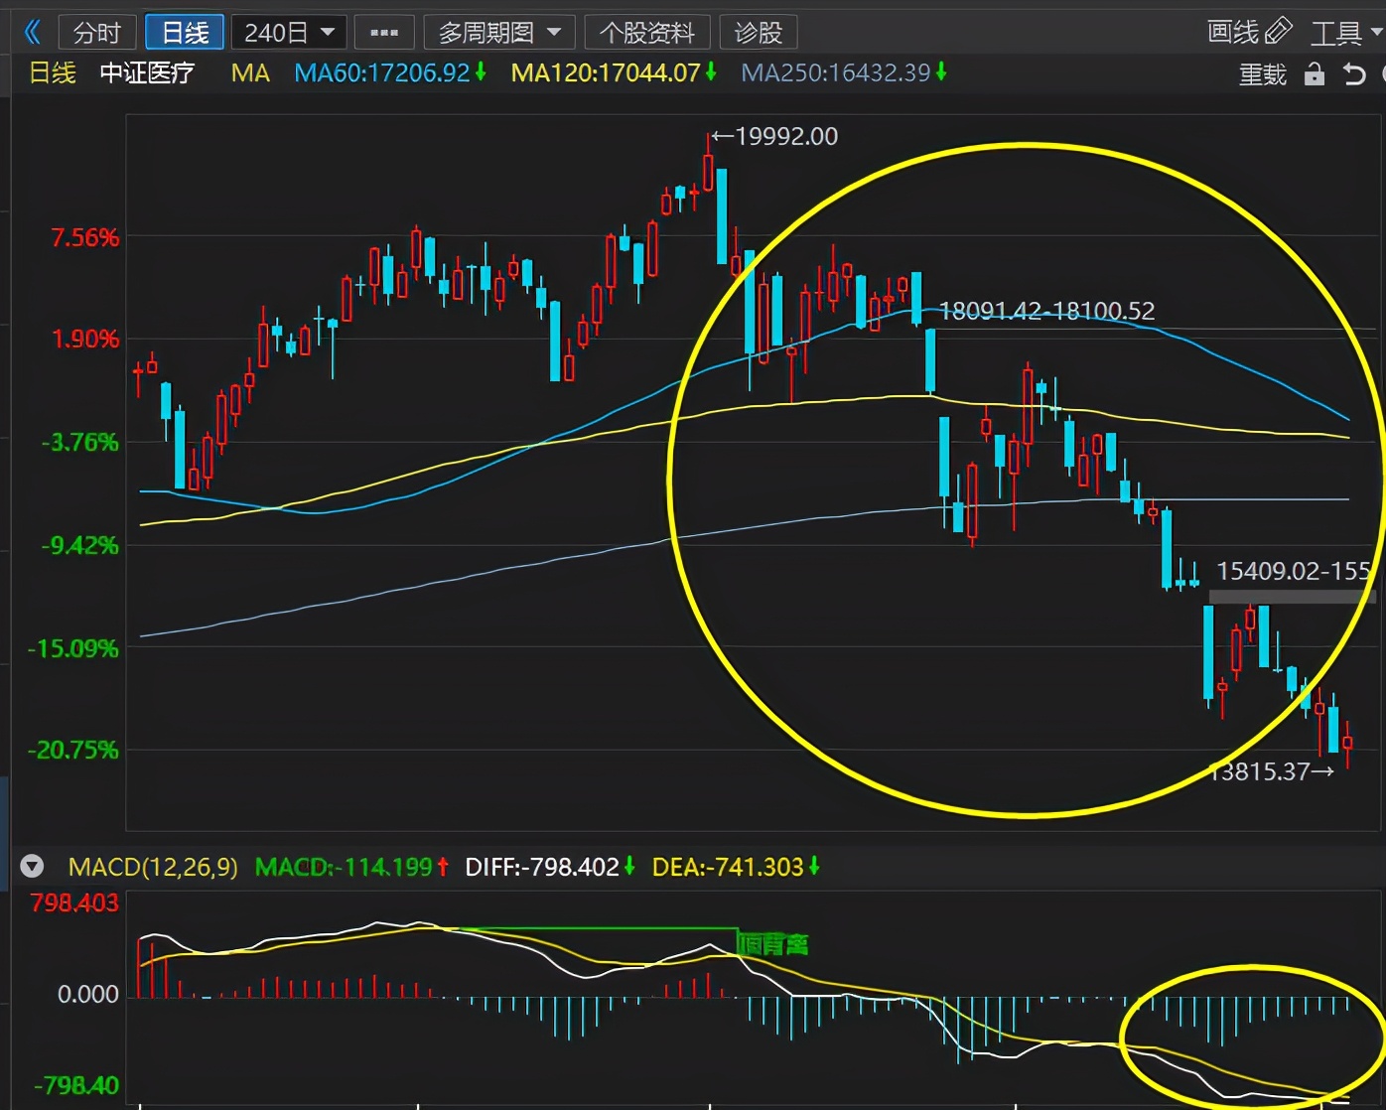Select the MA60 moving average label

(390, 72)
